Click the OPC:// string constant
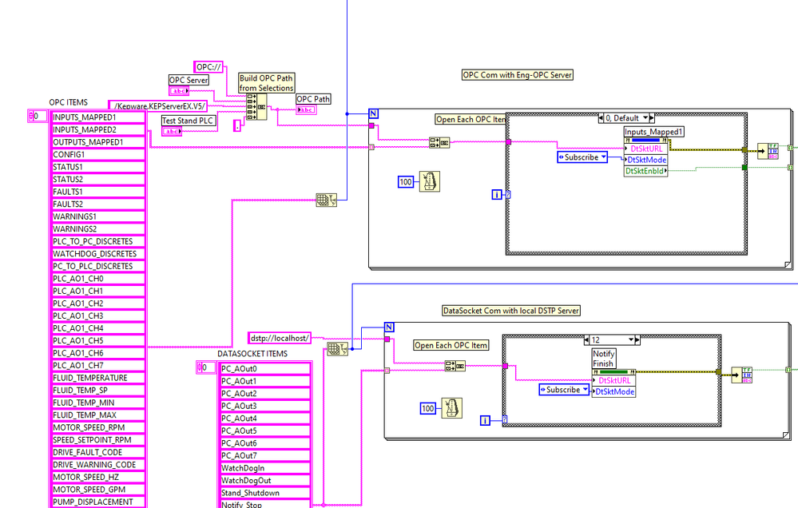798x508 pixels. tap(208, 67)
